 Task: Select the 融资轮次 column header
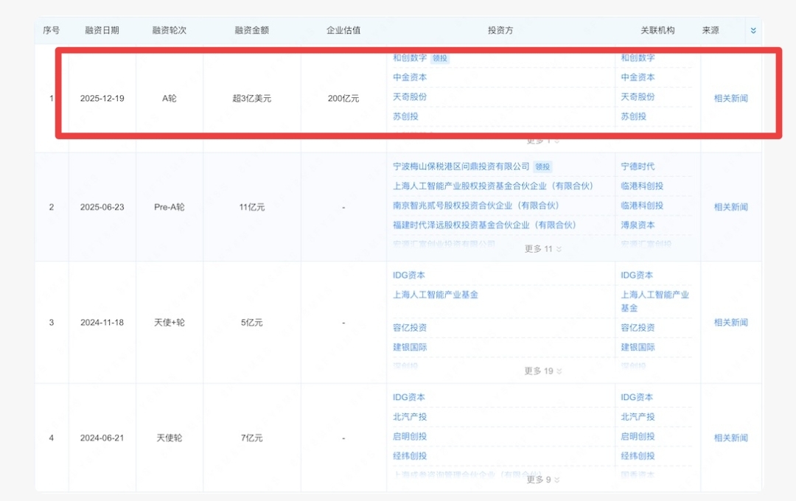pyautogui.click(x=170, y=30)
